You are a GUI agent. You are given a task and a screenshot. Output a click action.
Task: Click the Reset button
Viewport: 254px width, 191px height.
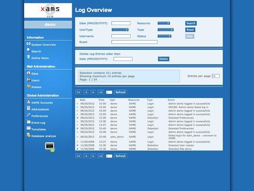pos(190,30)
